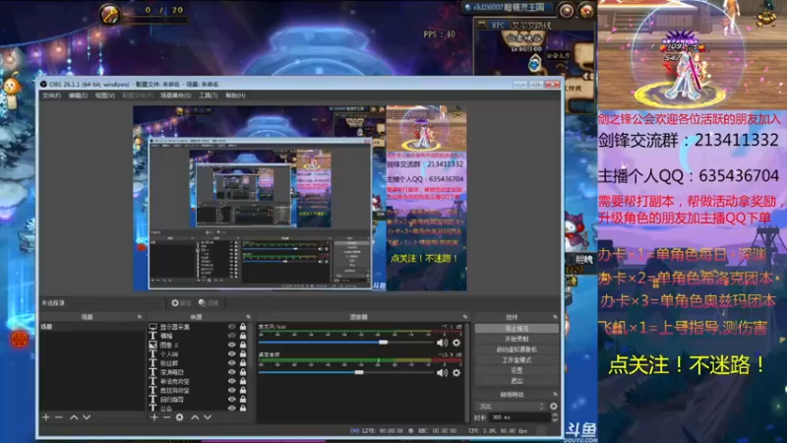
Task: Remove the selected scene with the minus icon
Action: (59, 417)
